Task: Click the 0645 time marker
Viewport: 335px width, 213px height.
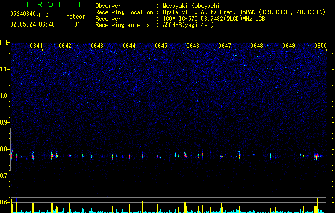Action: pyautogui.click(x=161, y=46)
